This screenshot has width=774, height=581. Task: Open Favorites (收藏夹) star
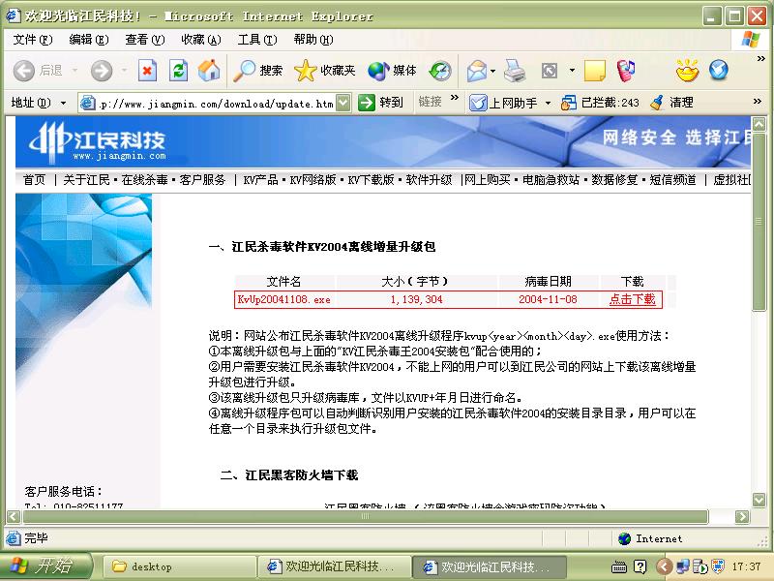(x=324, y=71)
